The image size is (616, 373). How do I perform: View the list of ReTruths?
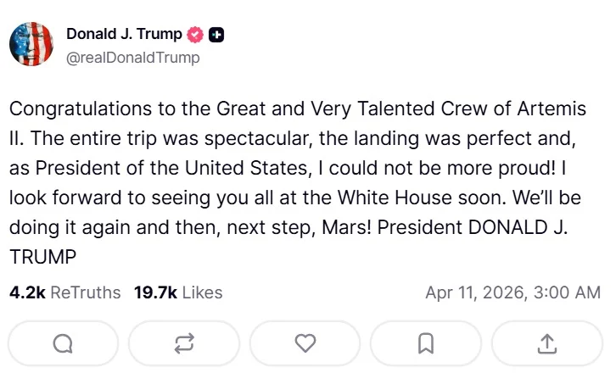pos(86,292)
